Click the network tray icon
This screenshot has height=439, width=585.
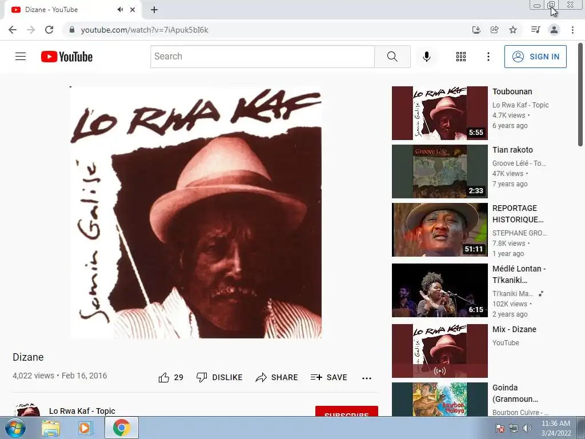tap(514, 428)
